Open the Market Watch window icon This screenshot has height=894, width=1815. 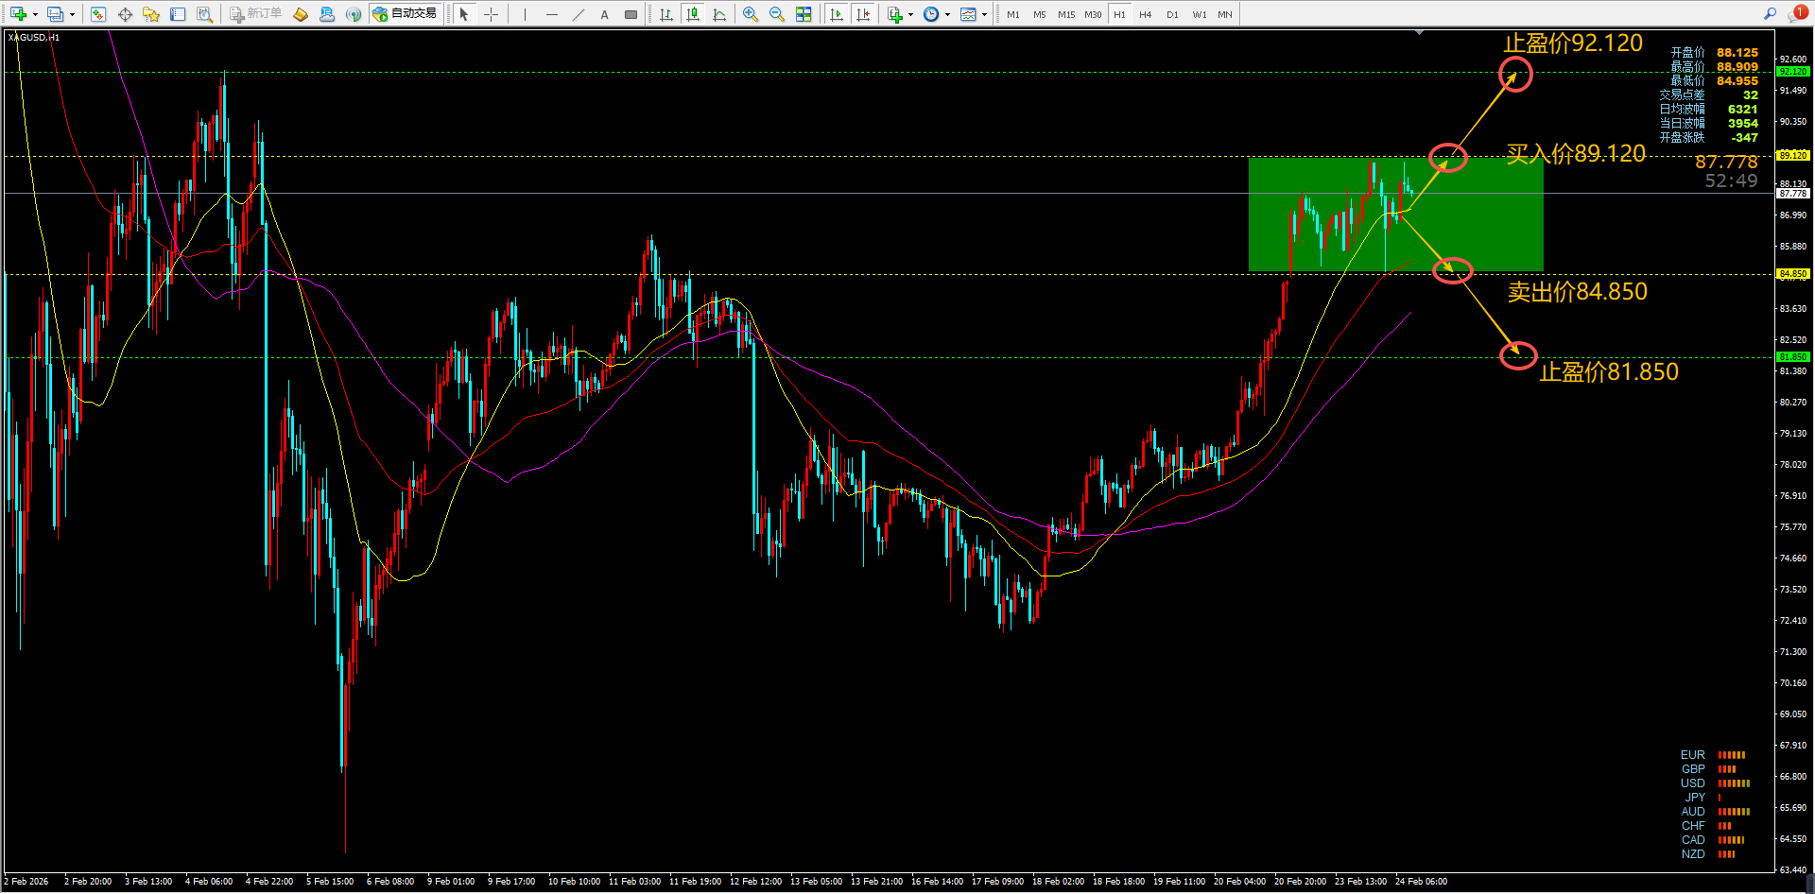click(98, 14)
